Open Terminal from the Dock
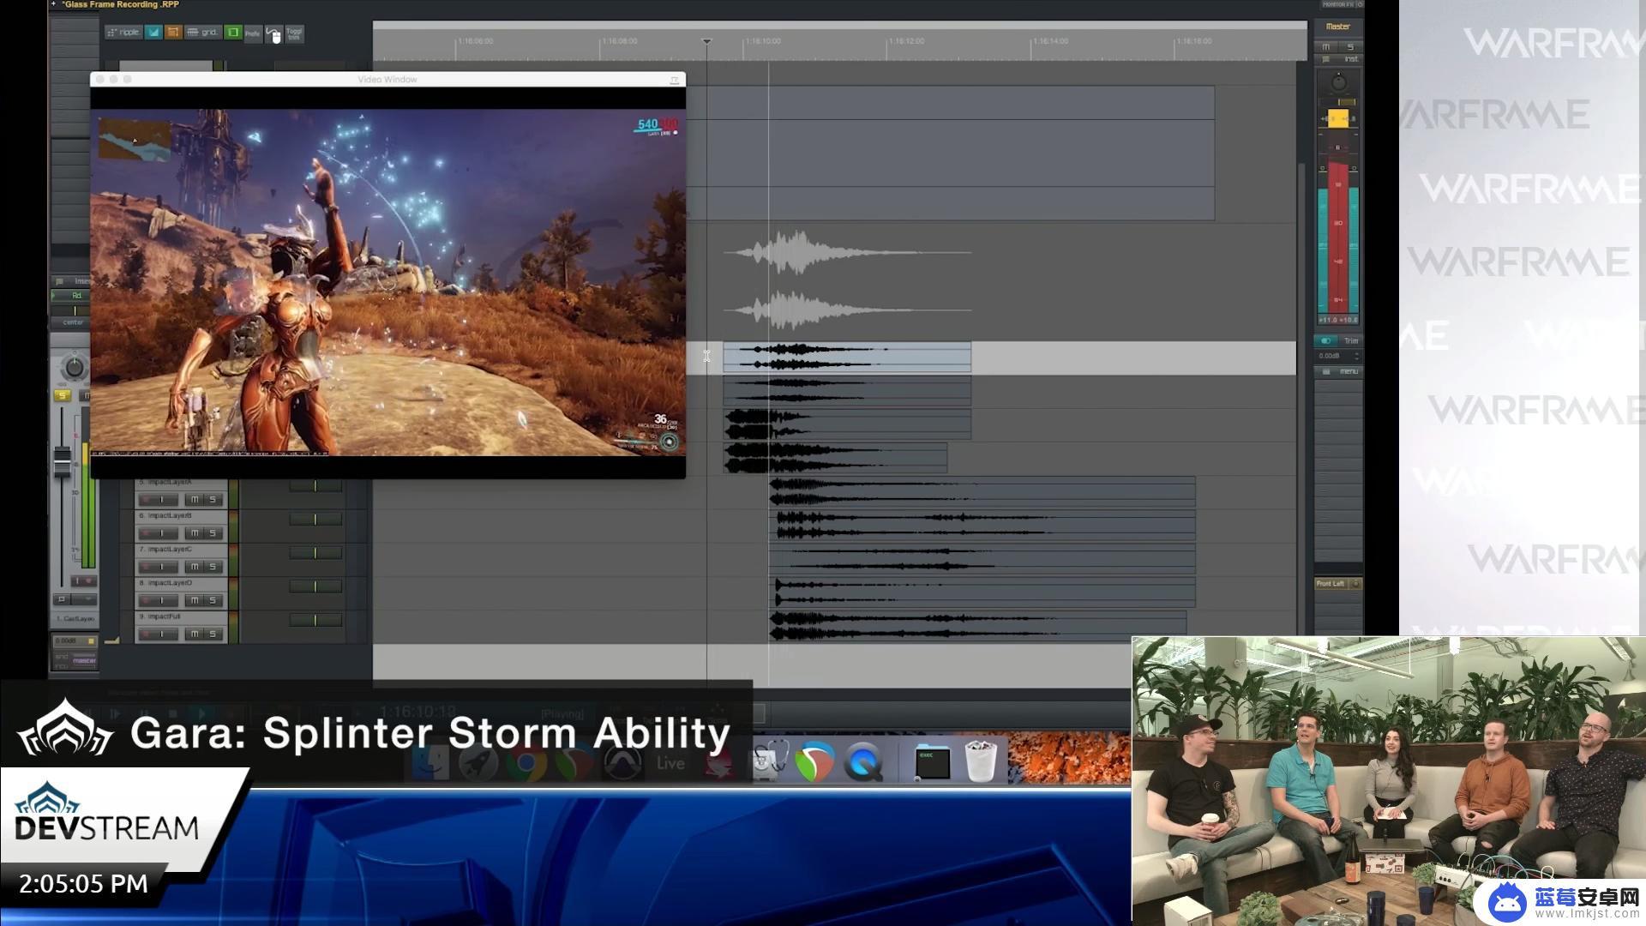1646x926 pixels. [932, 761]
